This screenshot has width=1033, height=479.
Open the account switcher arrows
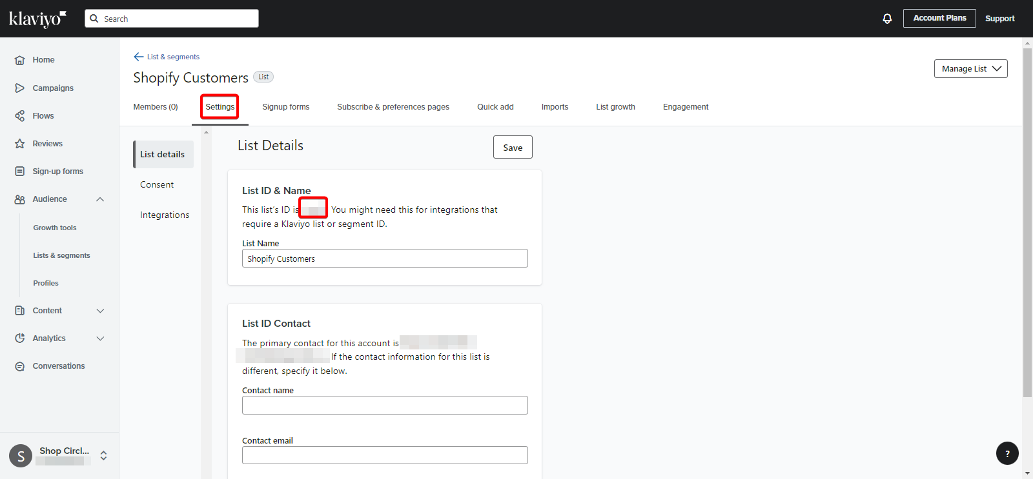103,456
